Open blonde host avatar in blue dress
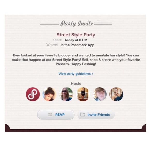 pyautogui.click(x=116, y=94)
